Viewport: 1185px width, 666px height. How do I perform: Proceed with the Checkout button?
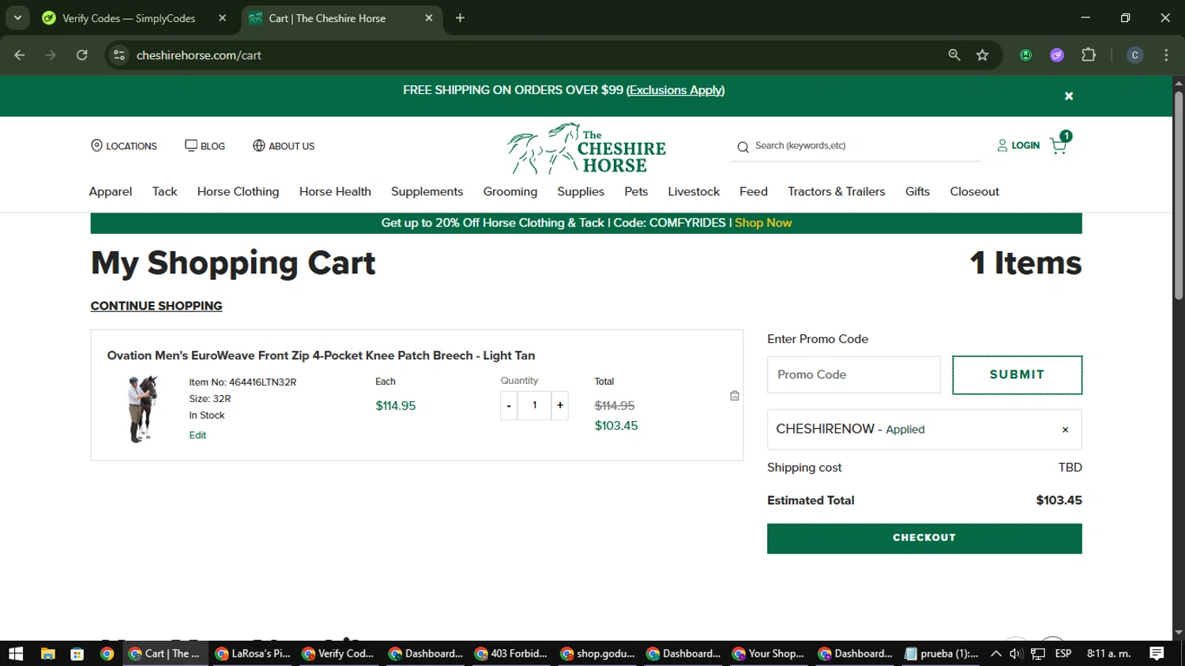924,538
